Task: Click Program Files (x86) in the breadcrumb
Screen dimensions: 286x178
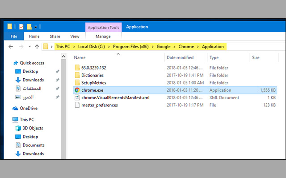Action: point(130,46)
